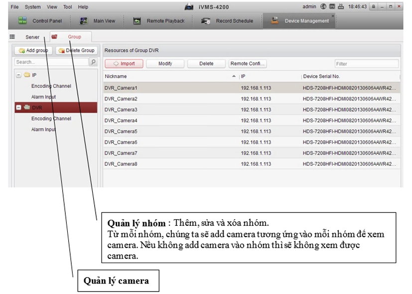Select the DVR group folder
Viewport: 412px width, 294px height.
click(x=56, y=107)
